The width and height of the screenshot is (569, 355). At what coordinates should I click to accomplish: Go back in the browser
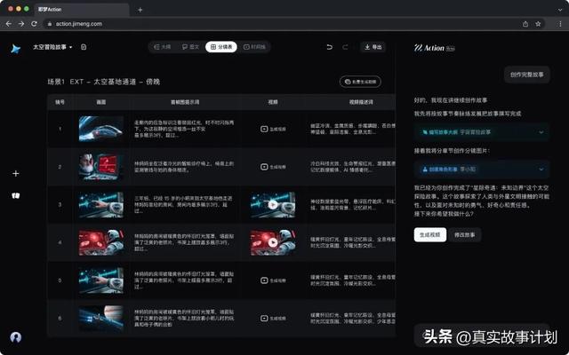pos(9,24)
